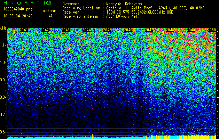Image resolution: width=219 pixels, height=139 pixels.
Task: Click the 0.7 frequency axis label
Action: click(x=2, y=115)
